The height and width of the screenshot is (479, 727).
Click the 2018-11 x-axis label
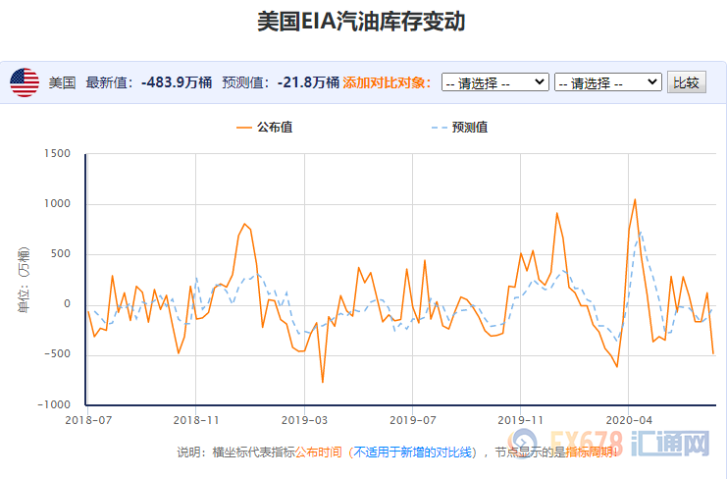point(195,418)
